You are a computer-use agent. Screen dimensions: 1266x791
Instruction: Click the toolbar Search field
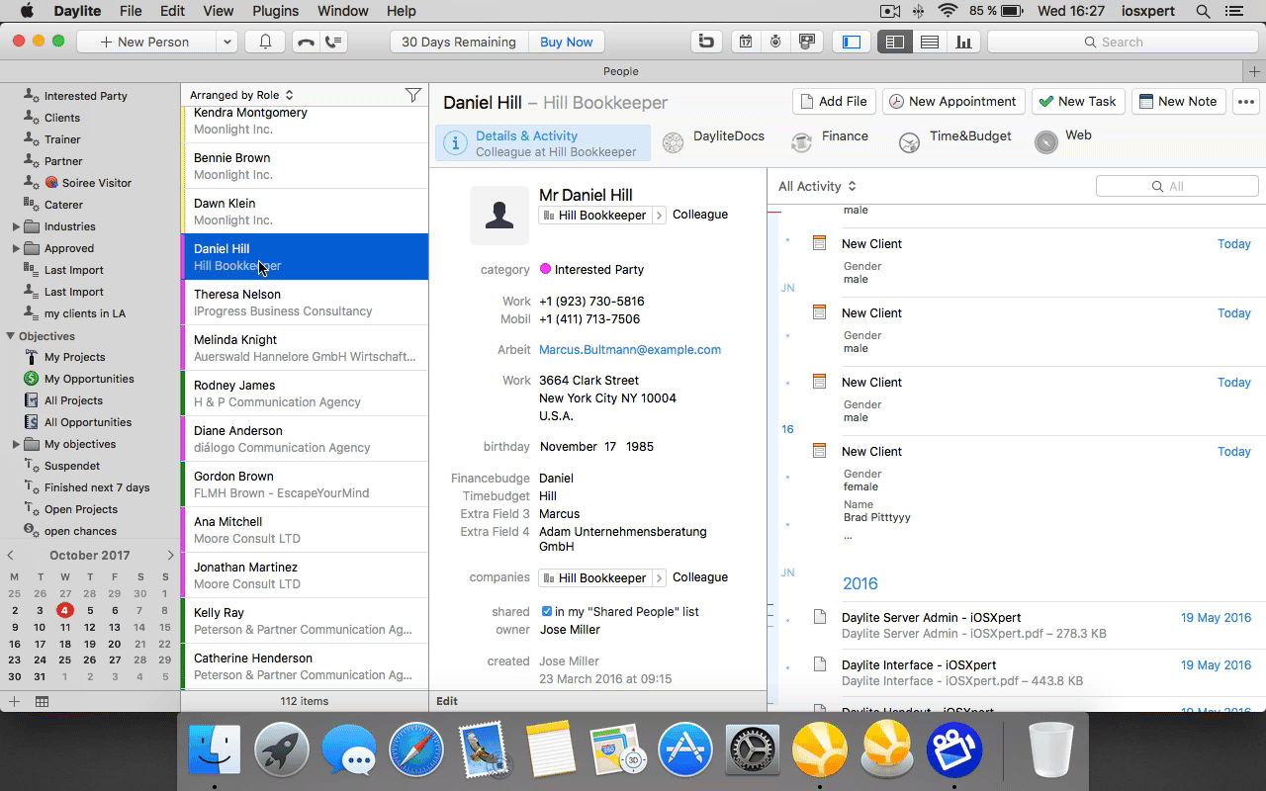point(1122,42)
